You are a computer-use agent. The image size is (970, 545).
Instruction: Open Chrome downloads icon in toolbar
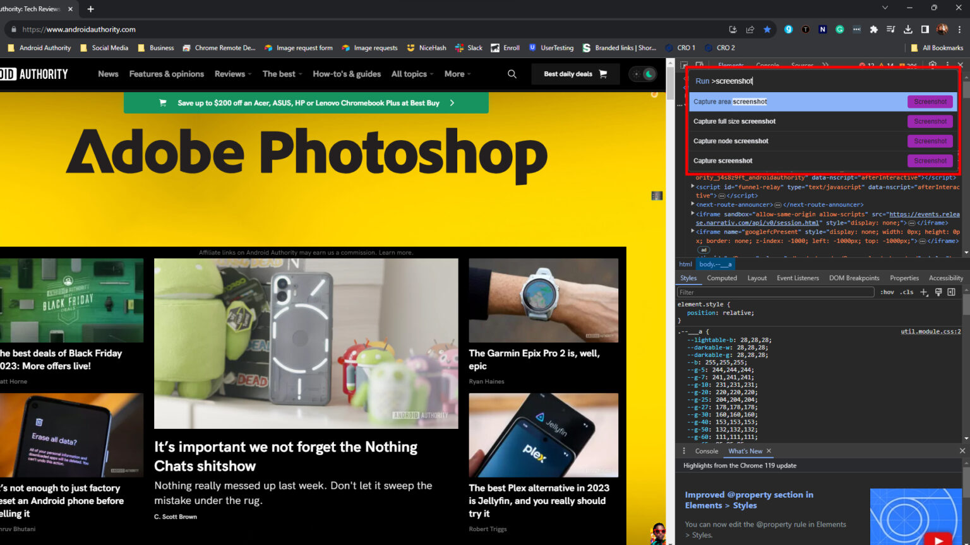pos(907,29)
